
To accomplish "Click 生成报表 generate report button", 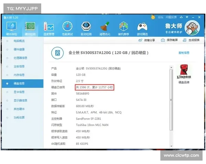I will (x=191, y=40).
